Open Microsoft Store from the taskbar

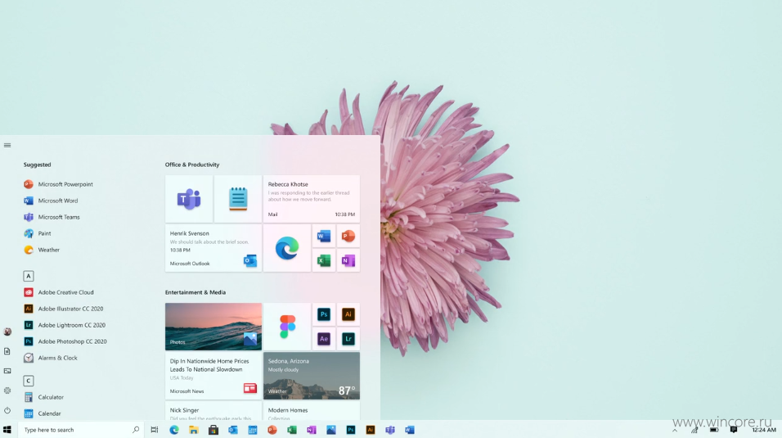[213, 430]
